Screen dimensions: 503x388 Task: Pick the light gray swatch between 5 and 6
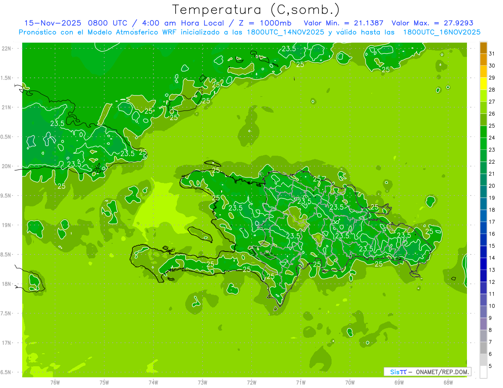483,360
